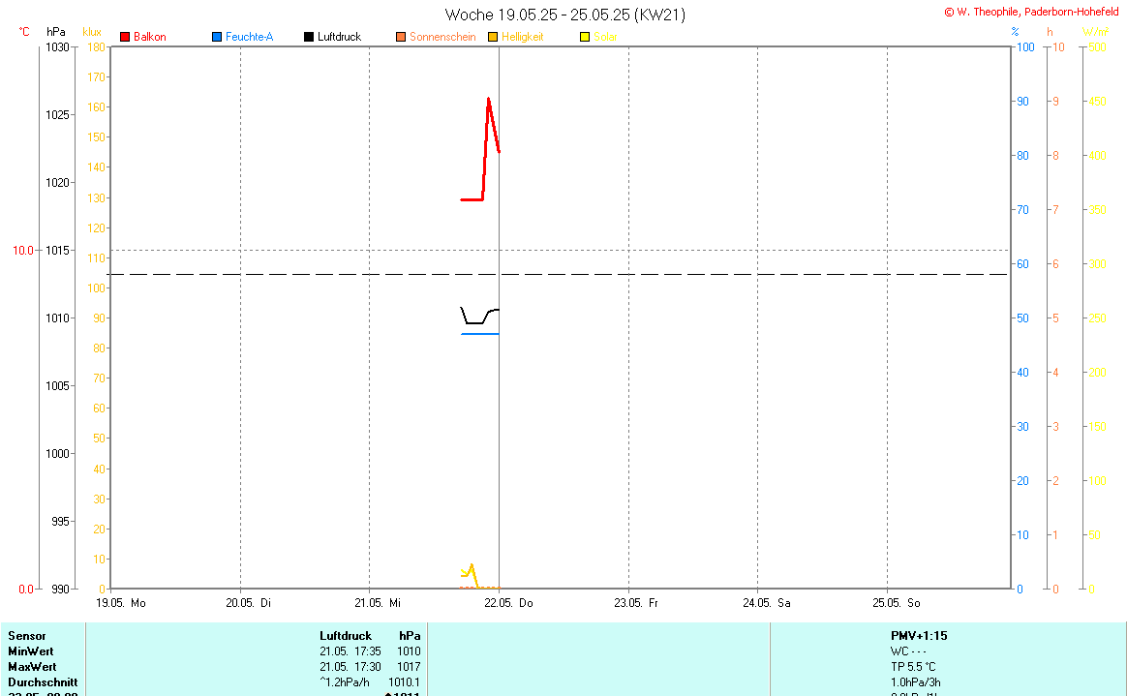Image resolution: width=1127 pixels, height=696 pixels.
Task: Click the orange Sonnenschein legend swatch
Action: pos(401,37)
